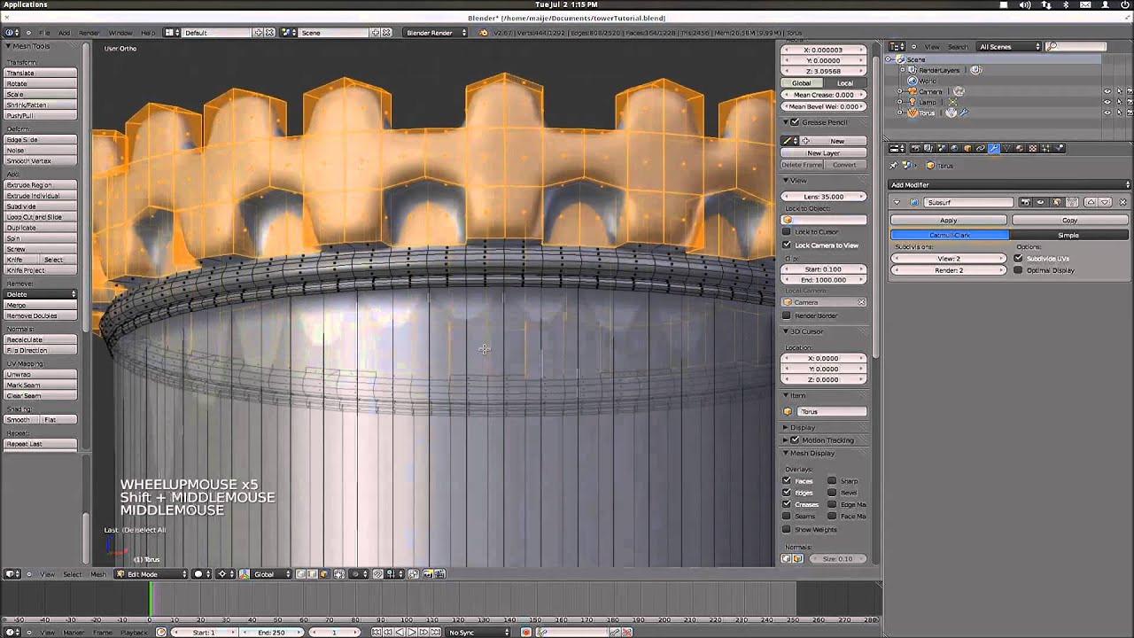Open the Render menu in top bar
The height and width of the screenshot is (638, 1134).
(89, 33)
